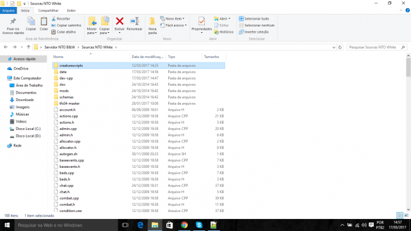Switch to the Compartilhar tab
The height and width of the screenshot is (231, 411).
(x=48, y=11)
